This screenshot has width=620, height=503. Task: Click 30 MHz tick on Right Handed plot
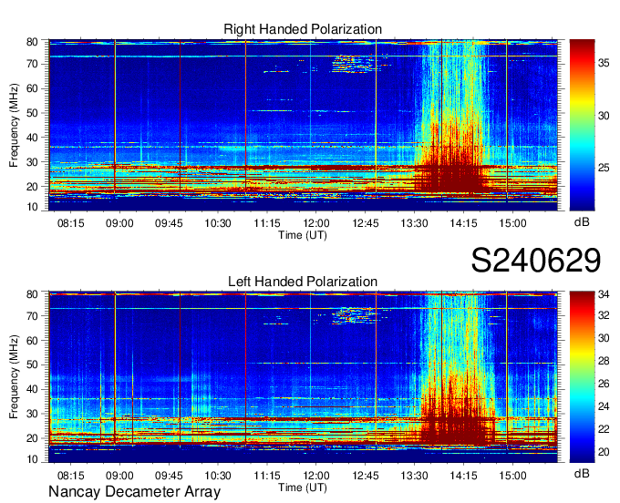click(32, 162)
